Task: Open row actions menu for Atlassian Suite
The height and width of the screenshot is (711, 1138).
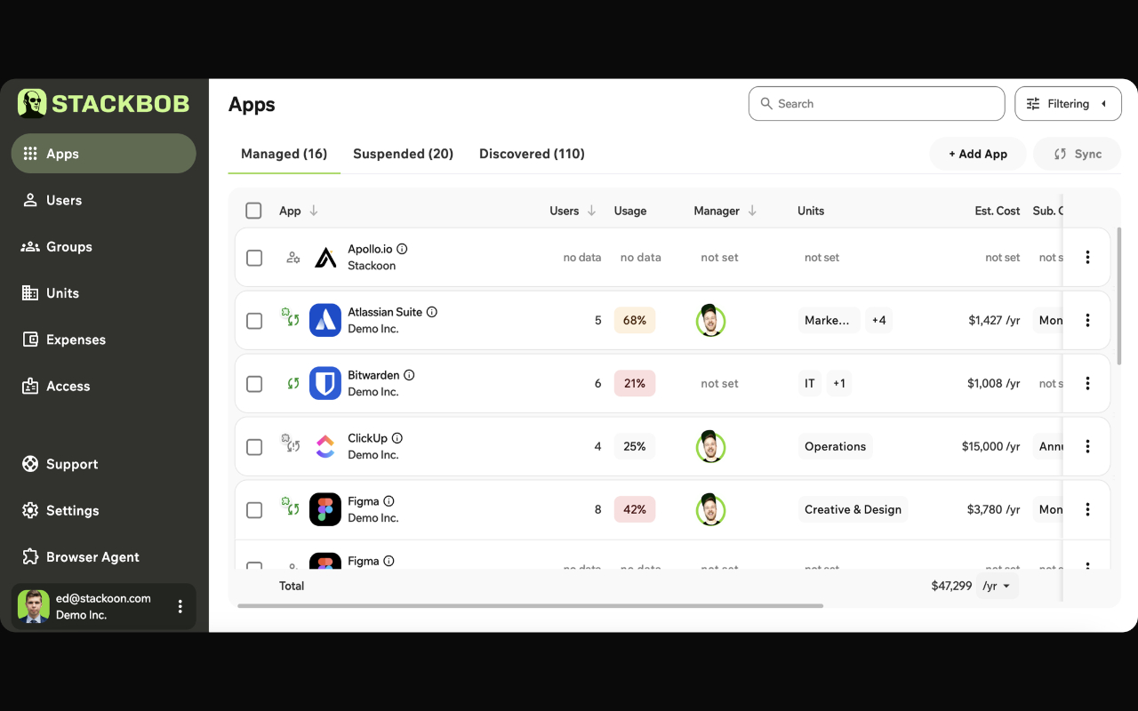Action: [1087, 321]
